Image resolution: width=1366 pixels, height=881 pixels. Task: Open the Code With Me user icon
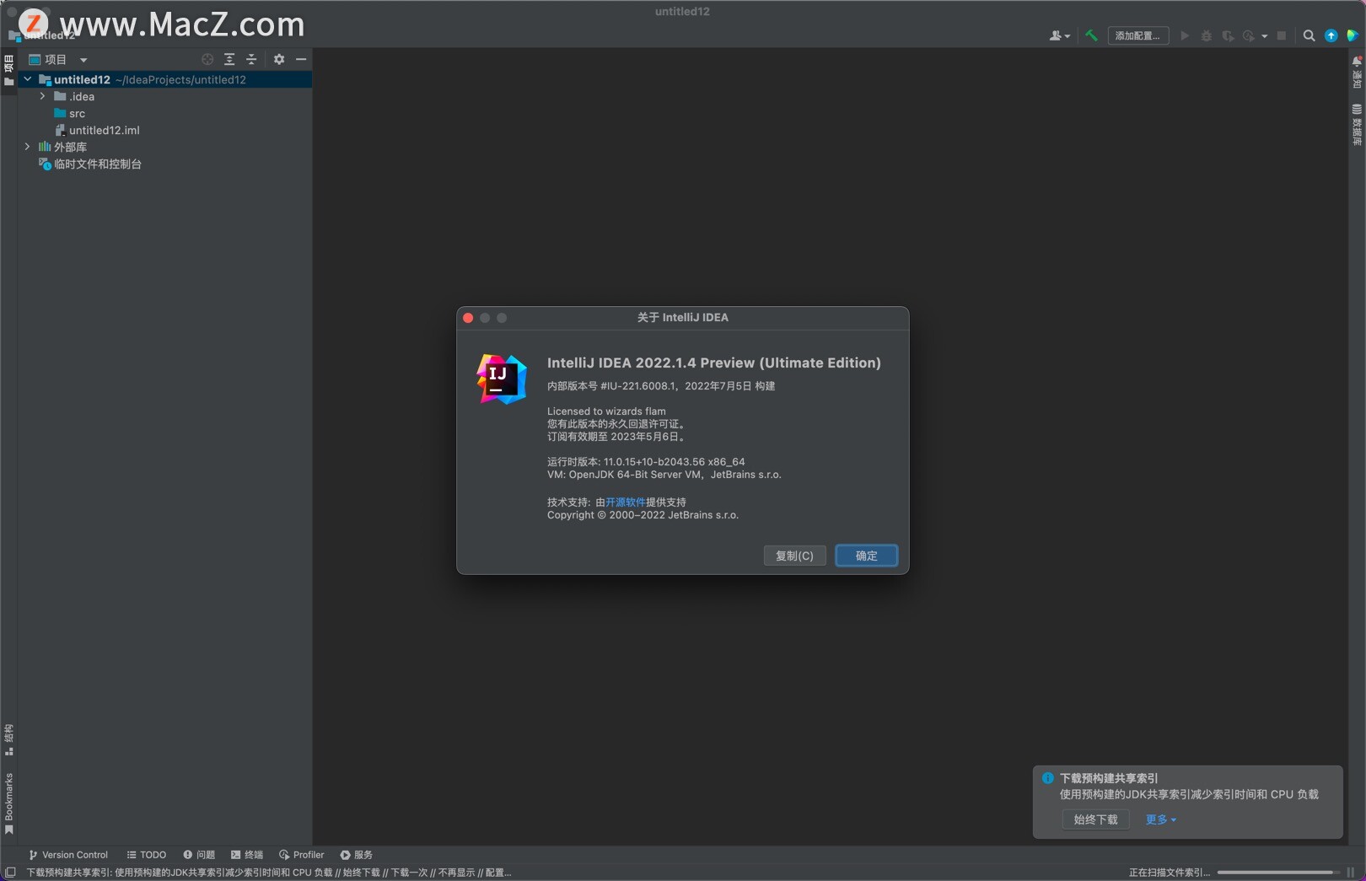pos(1059,35)
